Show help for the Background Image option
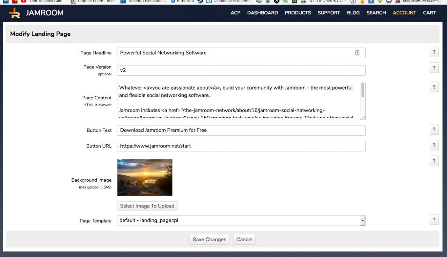This screenshot has width=447, height=257. 434,161
